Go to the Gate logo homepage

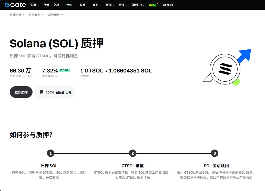pos(15,5)
